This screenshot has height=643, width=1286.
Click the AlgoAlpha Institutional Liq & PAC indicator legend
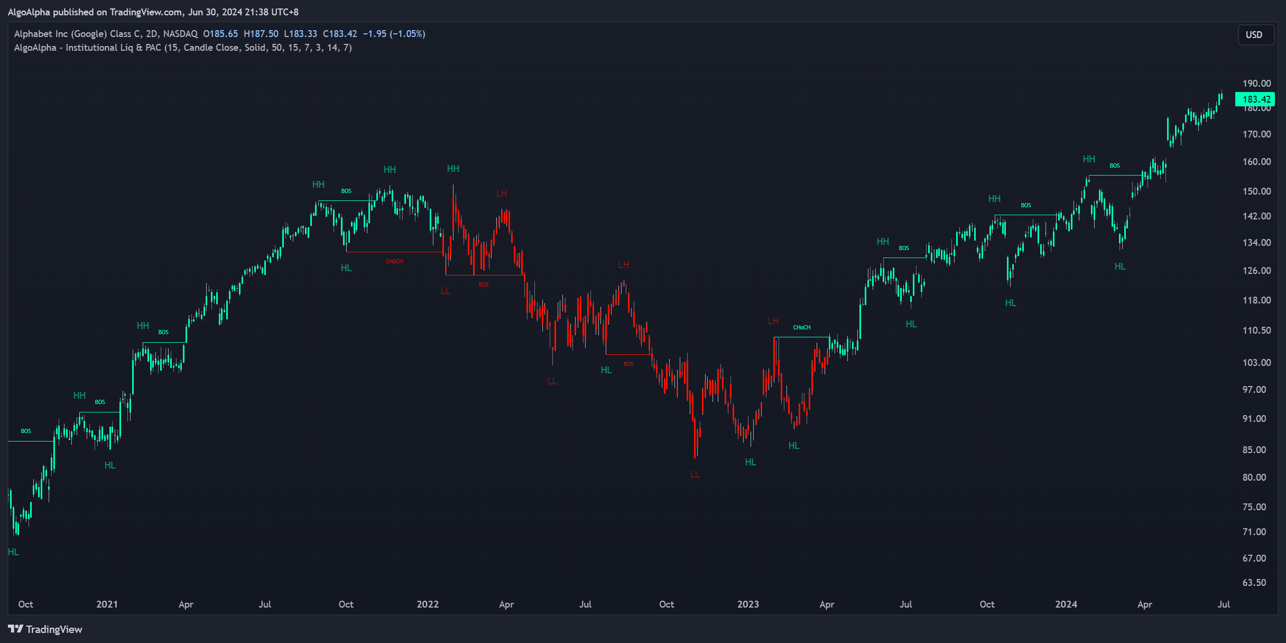point(183,48)
